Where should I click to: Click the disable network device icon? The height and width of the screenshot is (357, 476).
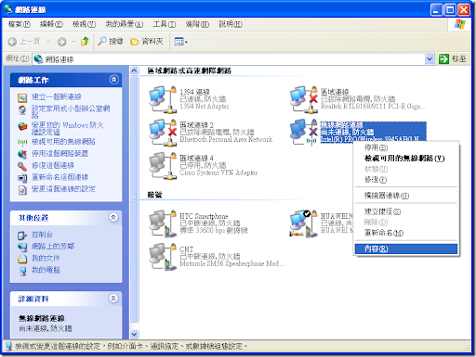(22, 154)
